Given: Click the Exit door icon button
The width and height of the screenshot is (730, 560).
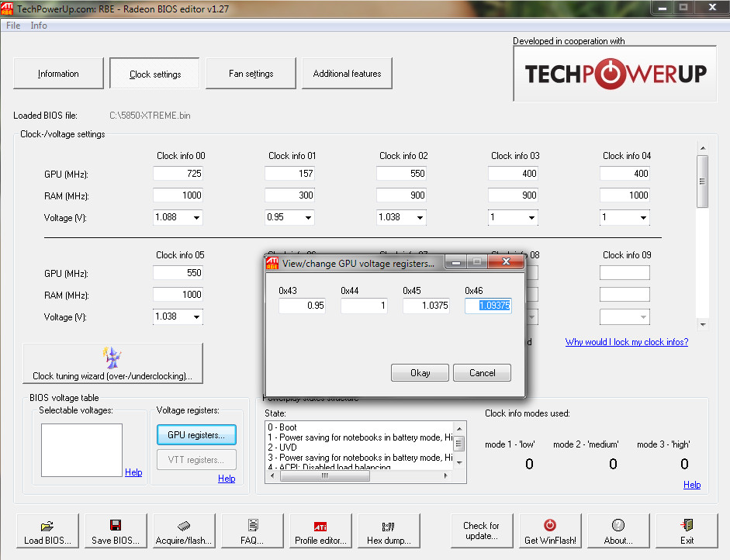Looking at the screenshot, I should 687,531.
